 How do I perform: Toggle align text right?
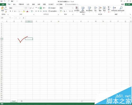coord(41,11)
